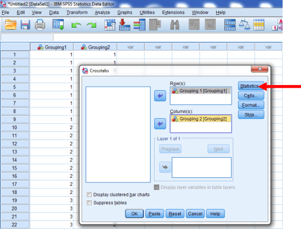Click the Style... button
Viewport: 301px width, 229px height.
251,115
